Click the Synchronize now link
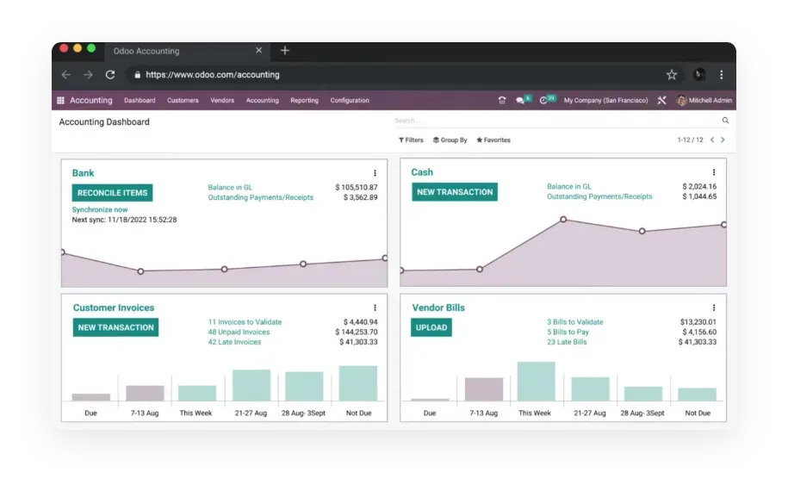Viewport: 788px width, 491px height. (100, 209)
